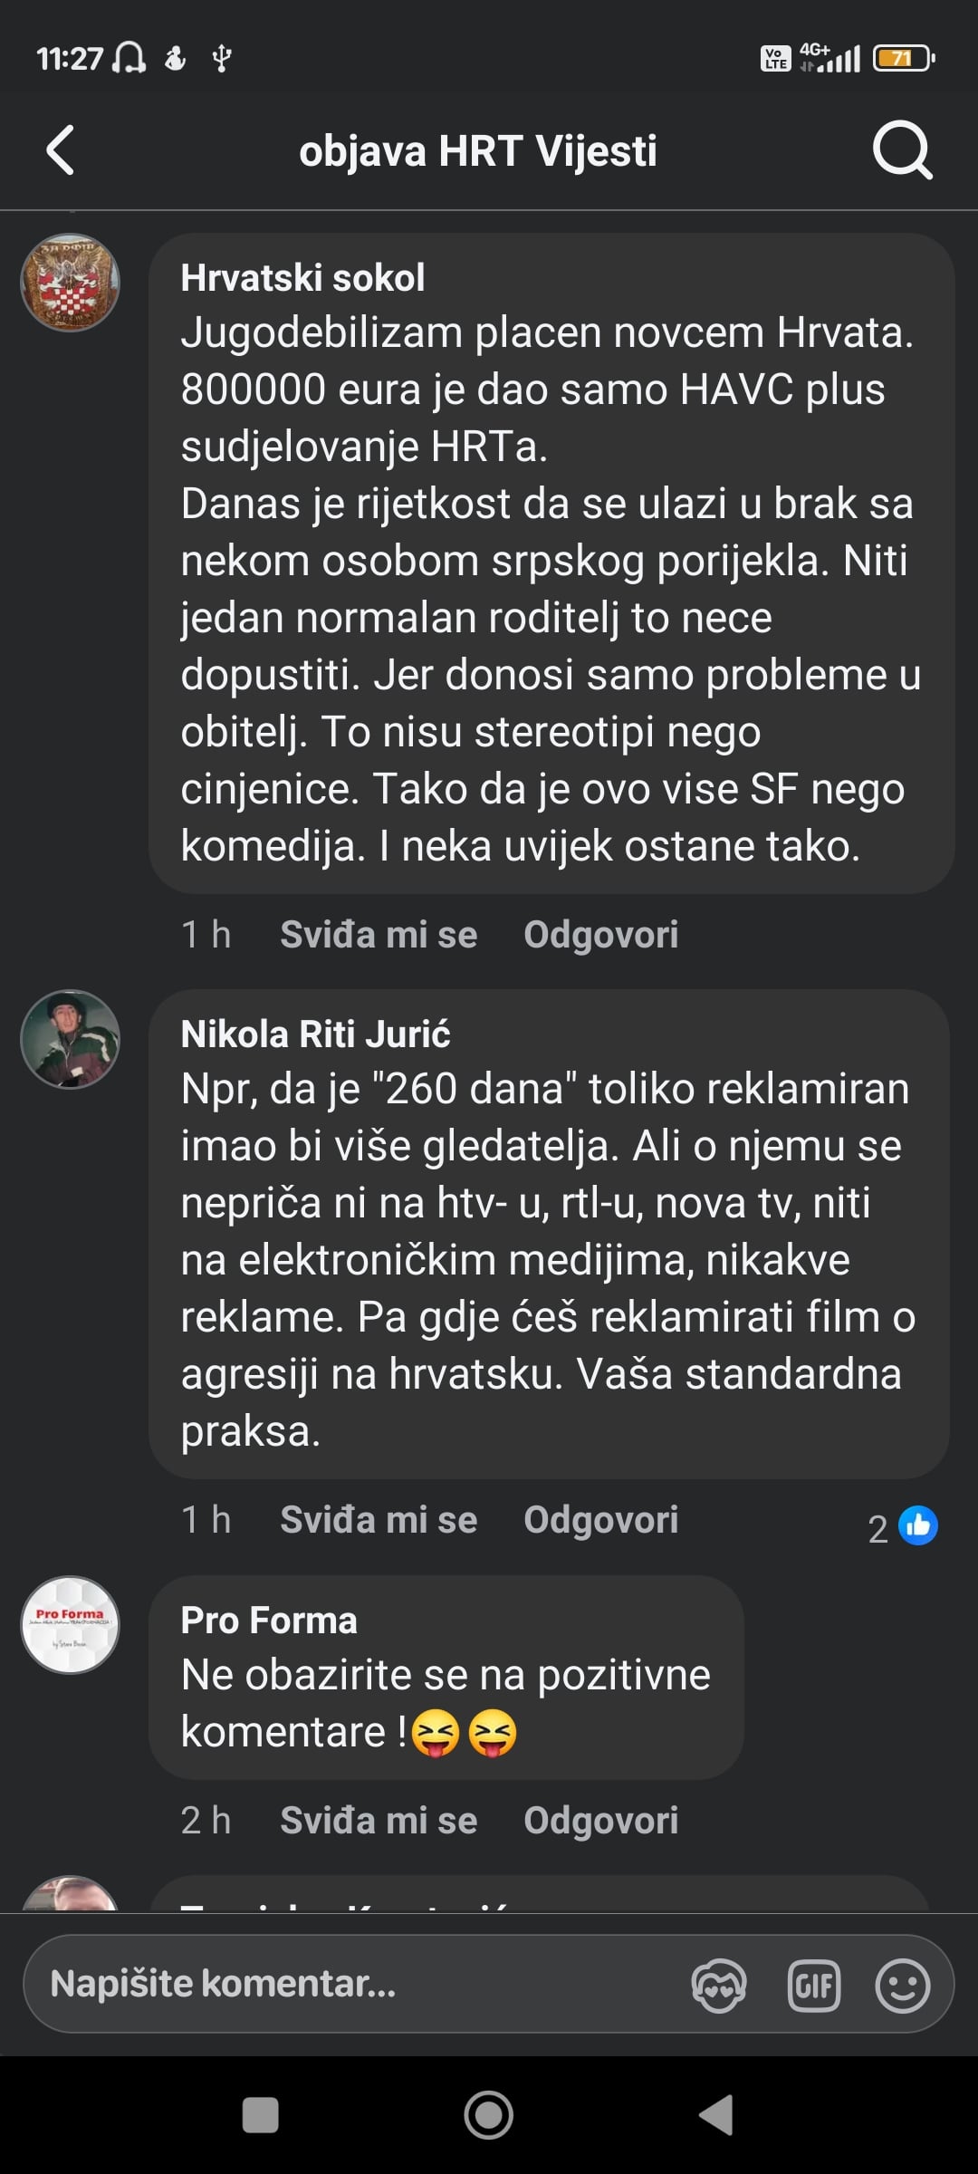This screenshot has height=2174, width=978.
Task: Open Nikola Riti Jurić's profile picture
Action: (x=71, y=1038)
